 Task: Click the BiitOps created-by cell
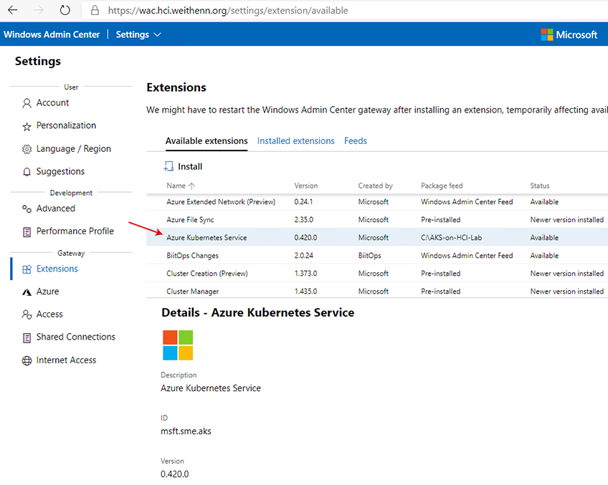369,255
